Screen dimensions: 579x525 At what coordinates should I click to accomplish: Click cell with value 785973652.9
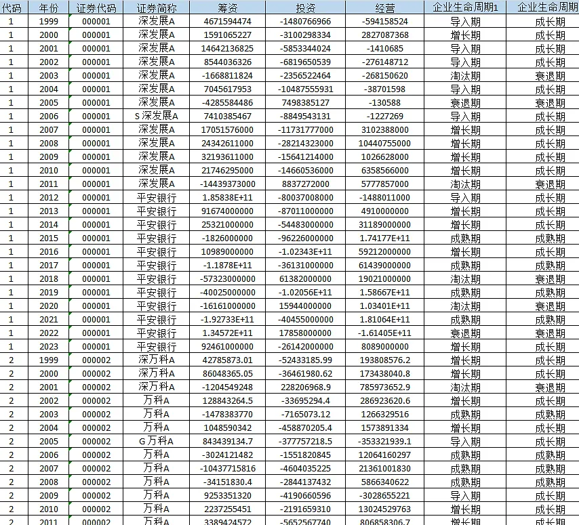[x=385, y=387]
